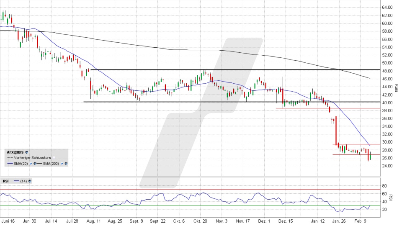Click the RSI indicator label
This screenshot has width=402, height=226.
[x=5, y=181]
